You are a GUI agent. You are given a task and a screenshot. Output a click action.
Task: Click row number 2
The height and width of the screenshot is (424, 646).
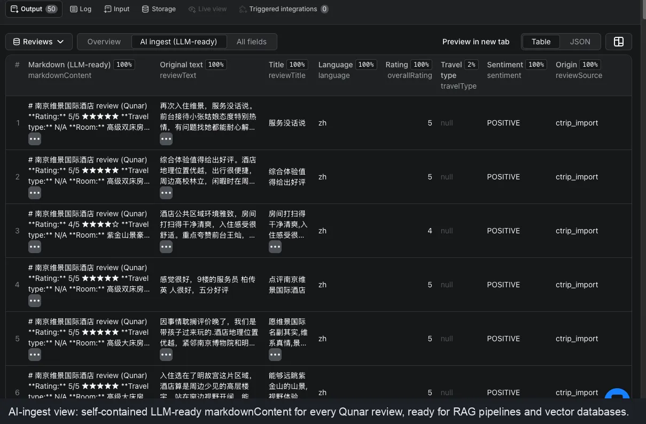pyautogui.click(x=17, y=177)
